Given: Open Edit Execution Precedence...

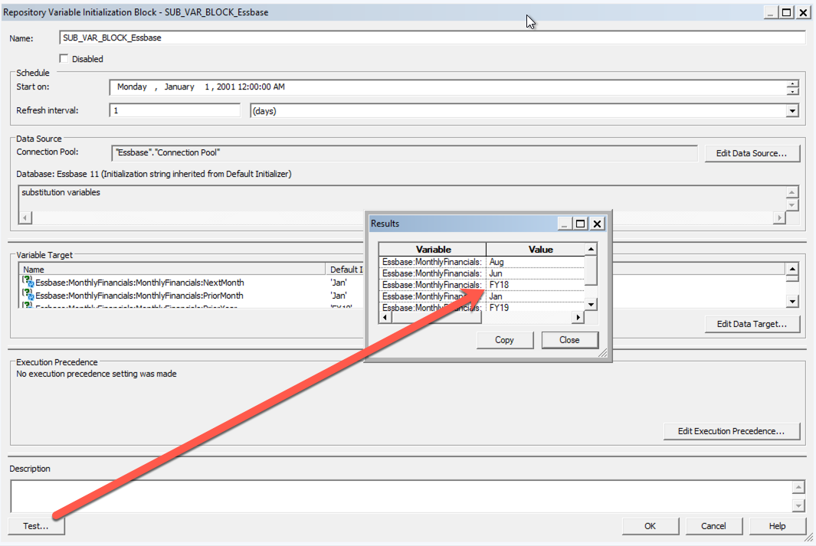Looking at the screenshot, I should [x=731, y=431].
